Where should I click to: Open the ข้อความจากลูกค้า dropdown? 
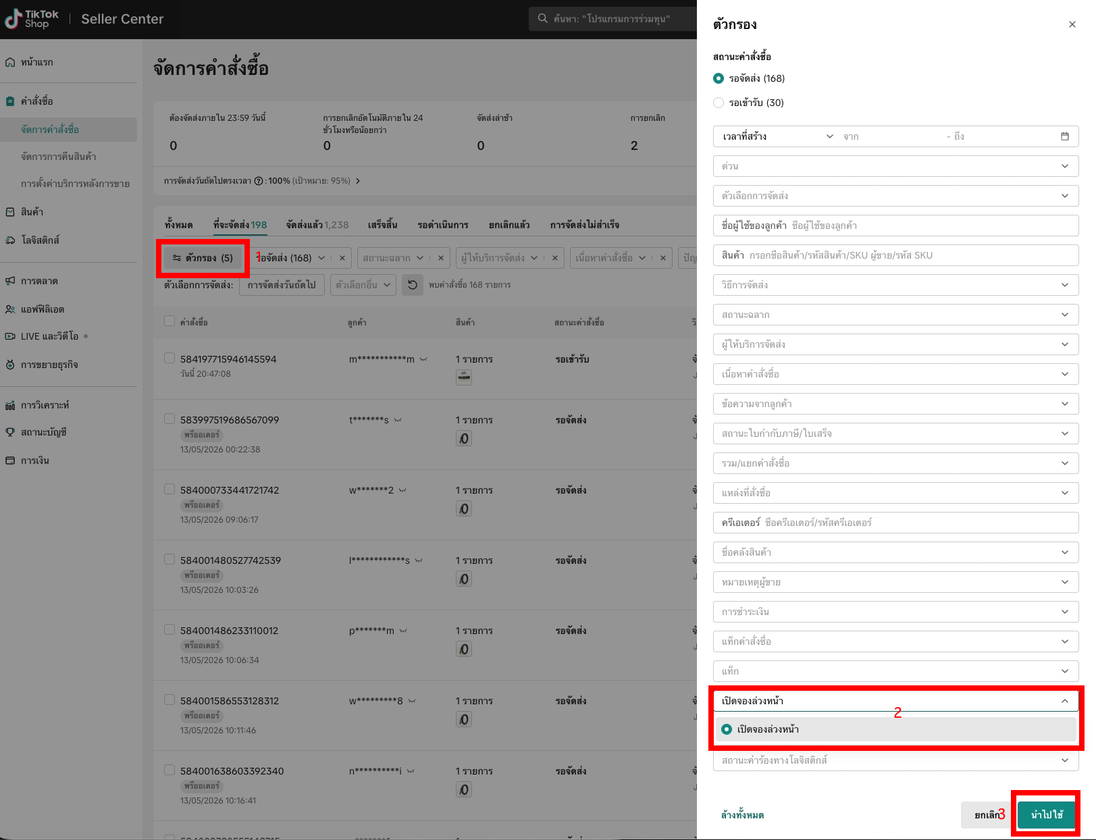click(x=895, y=404)
